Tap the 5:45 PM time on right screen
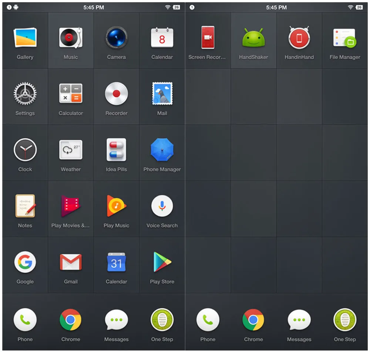 [x=276, y=7]
